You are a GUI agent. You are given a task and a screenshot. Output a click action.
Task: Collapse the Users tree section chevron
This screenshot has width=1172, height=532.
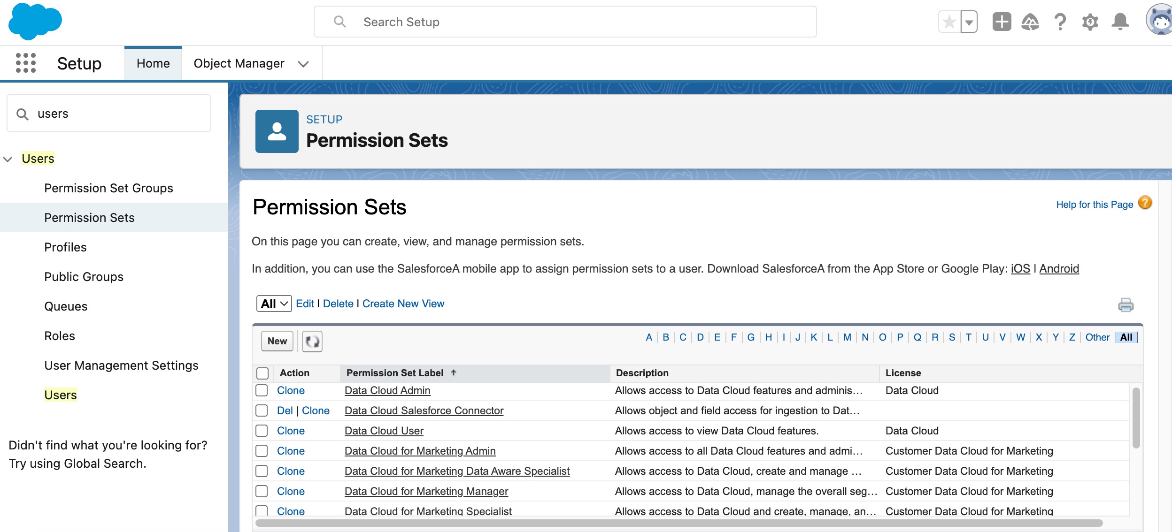coord(8,159)
